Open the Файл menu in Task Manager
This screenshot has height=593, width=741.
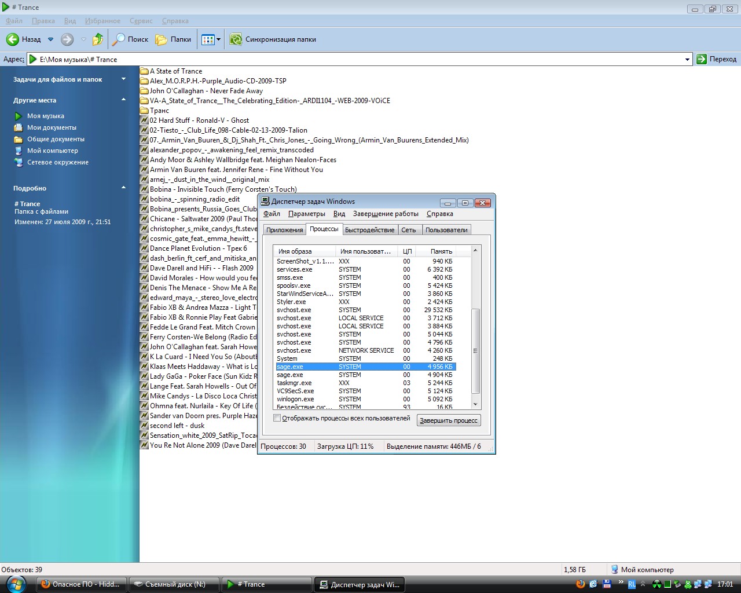(x=272, y=214)
